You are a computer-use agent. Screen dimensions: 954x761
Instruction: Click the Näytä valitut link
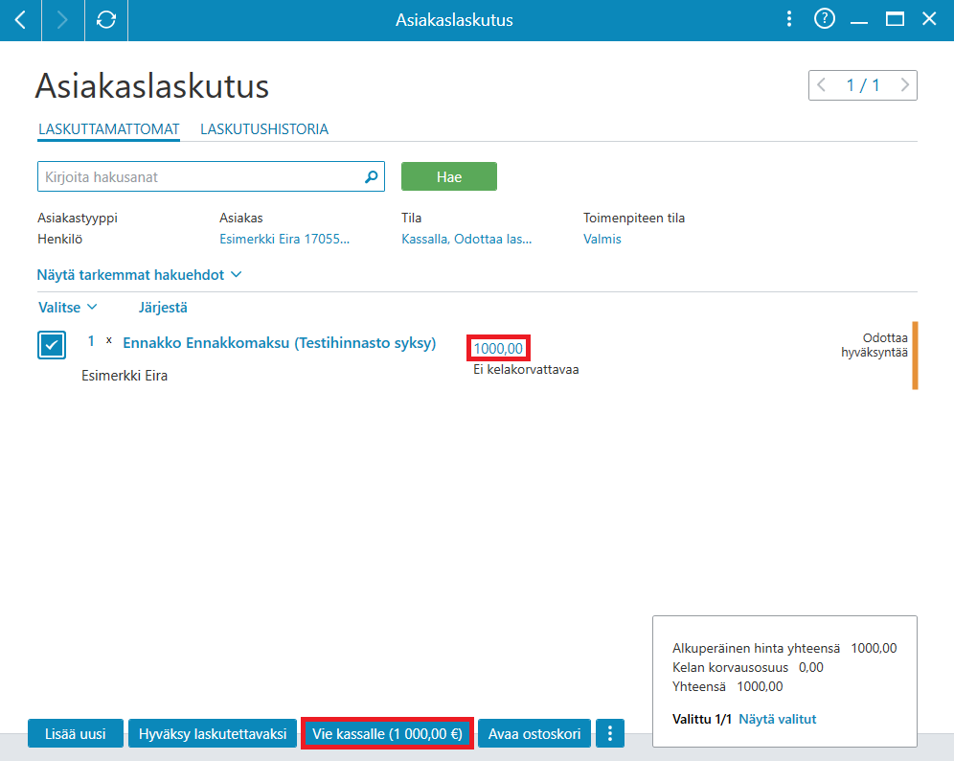(777, 719)
